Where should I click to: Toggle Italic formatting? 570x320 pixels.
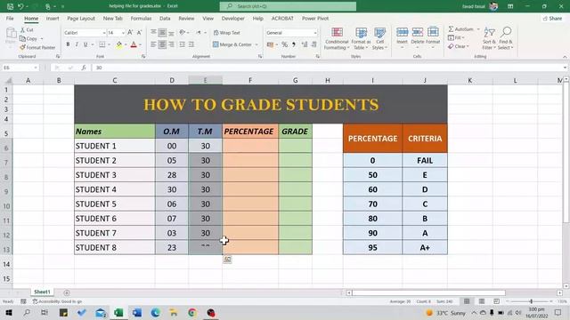point(77,44)
